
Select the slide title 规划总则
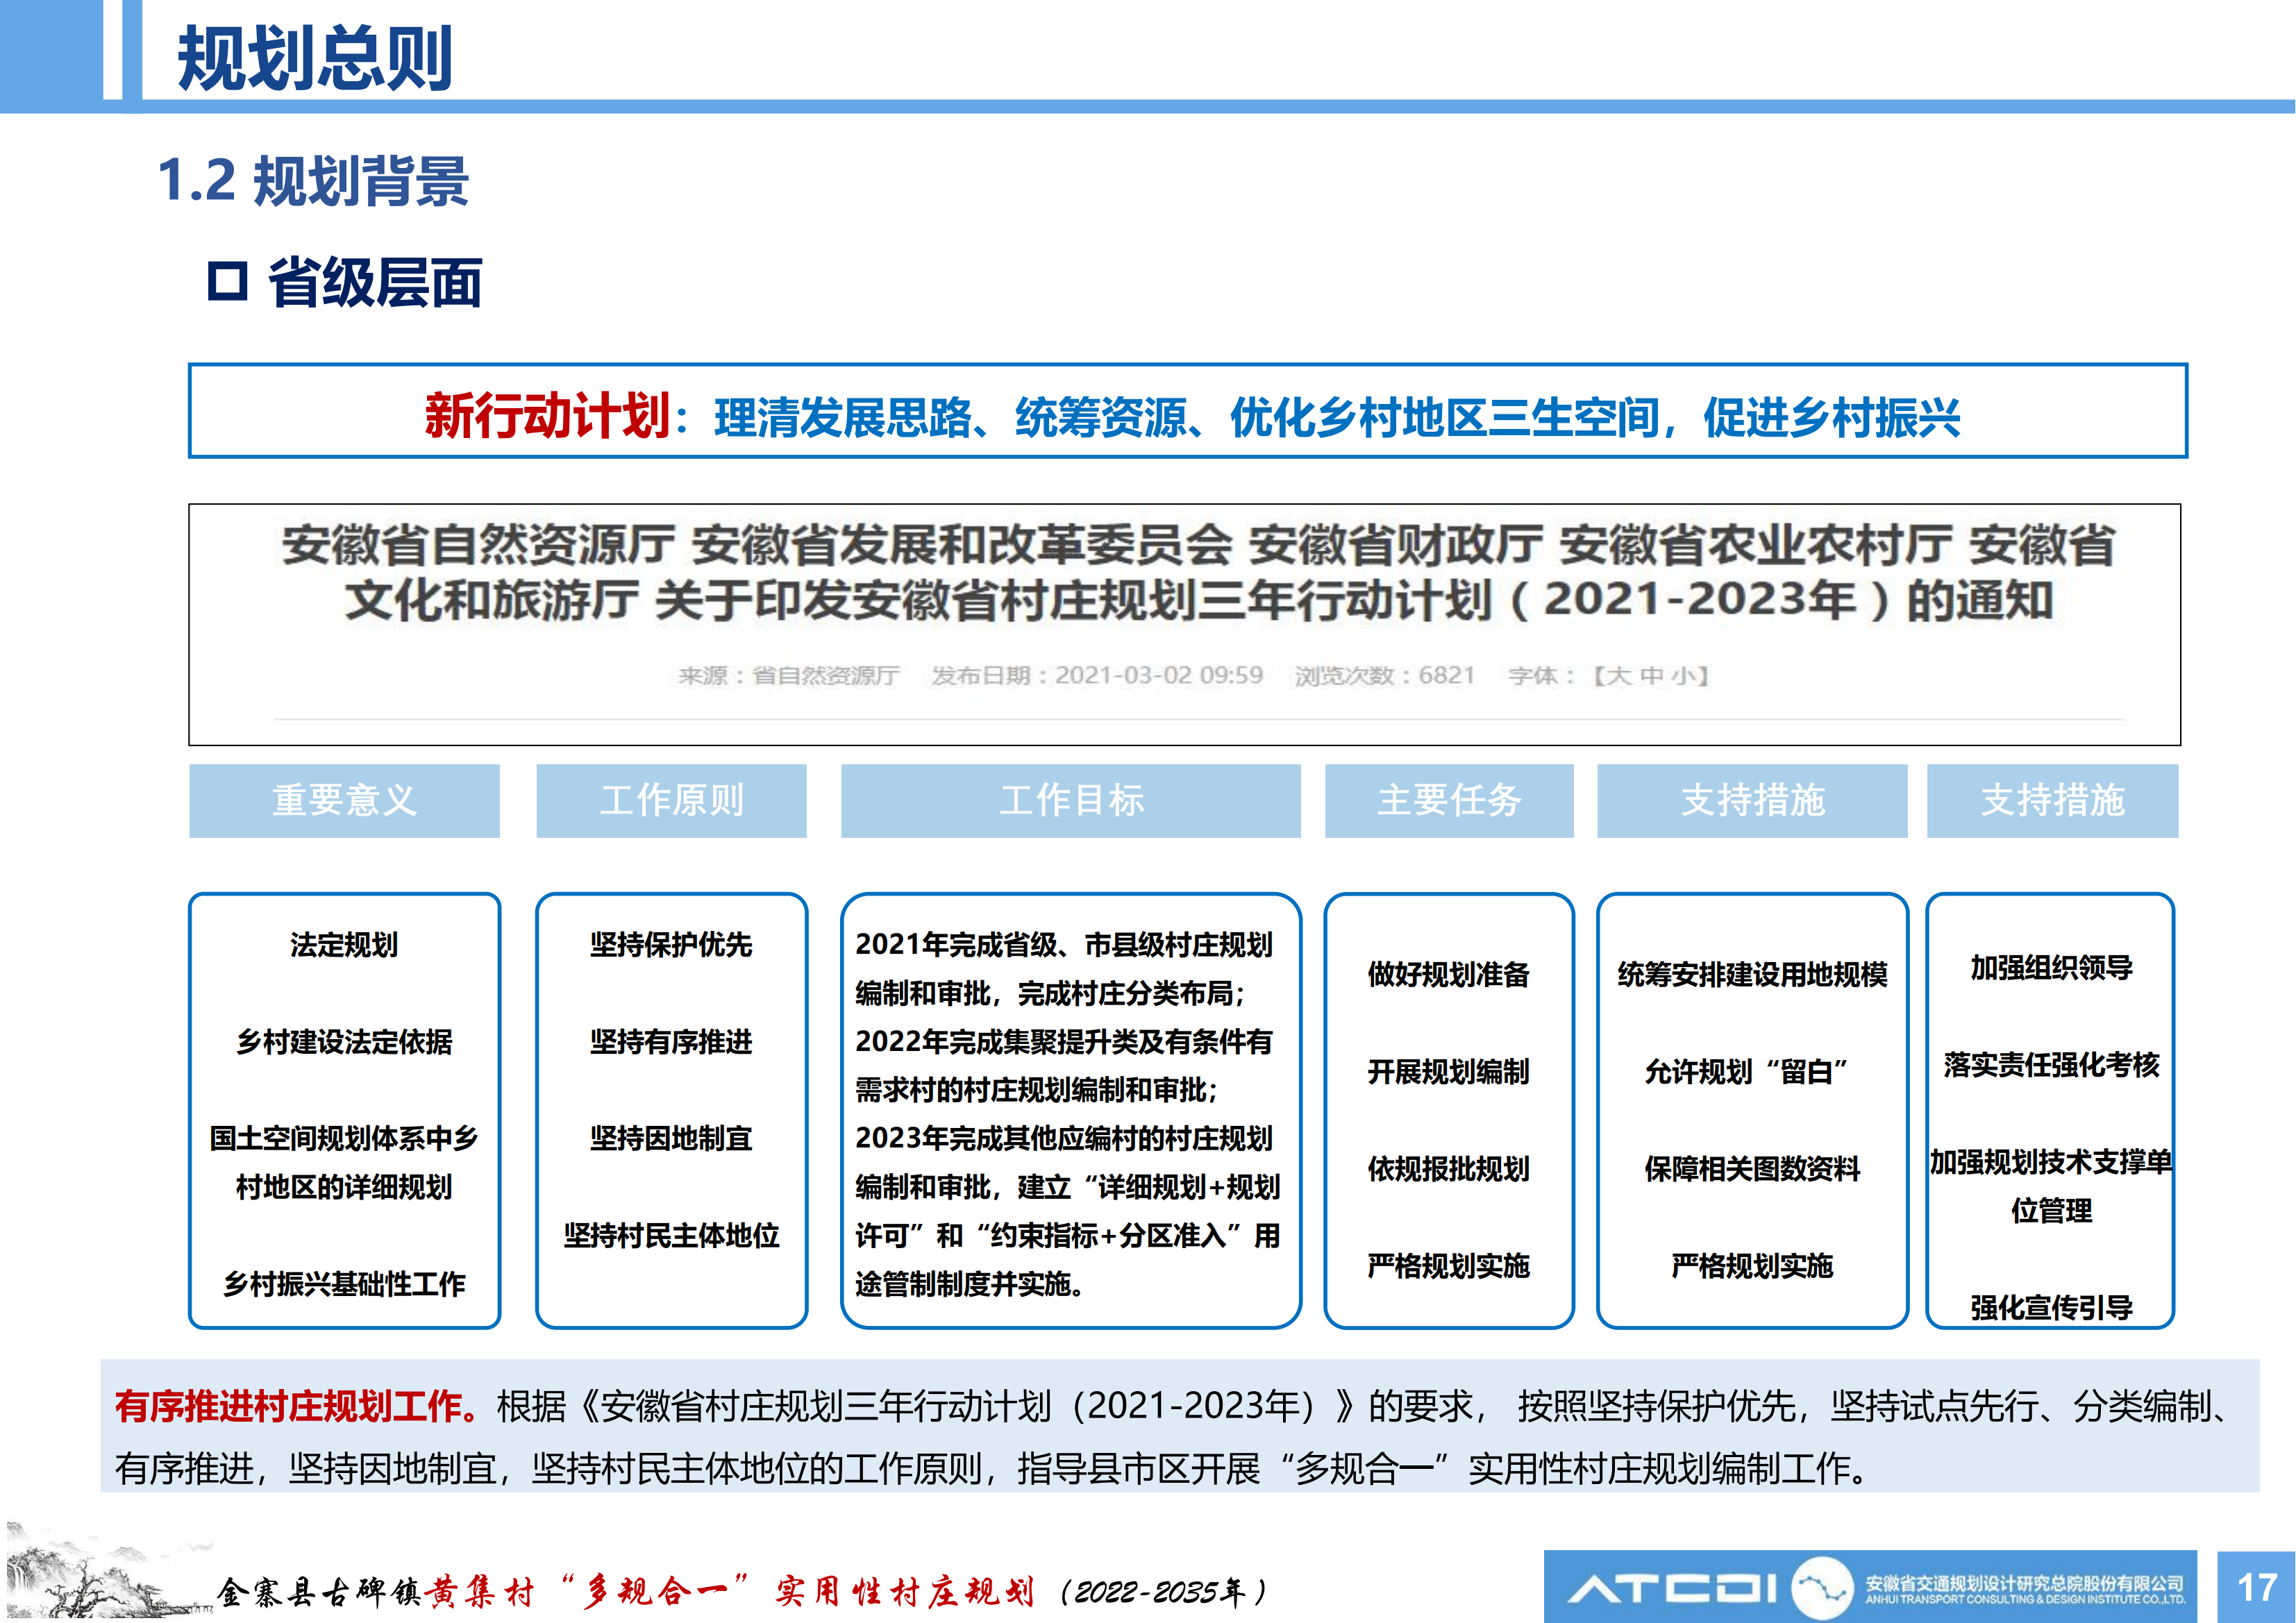click(x=315, y=58)
